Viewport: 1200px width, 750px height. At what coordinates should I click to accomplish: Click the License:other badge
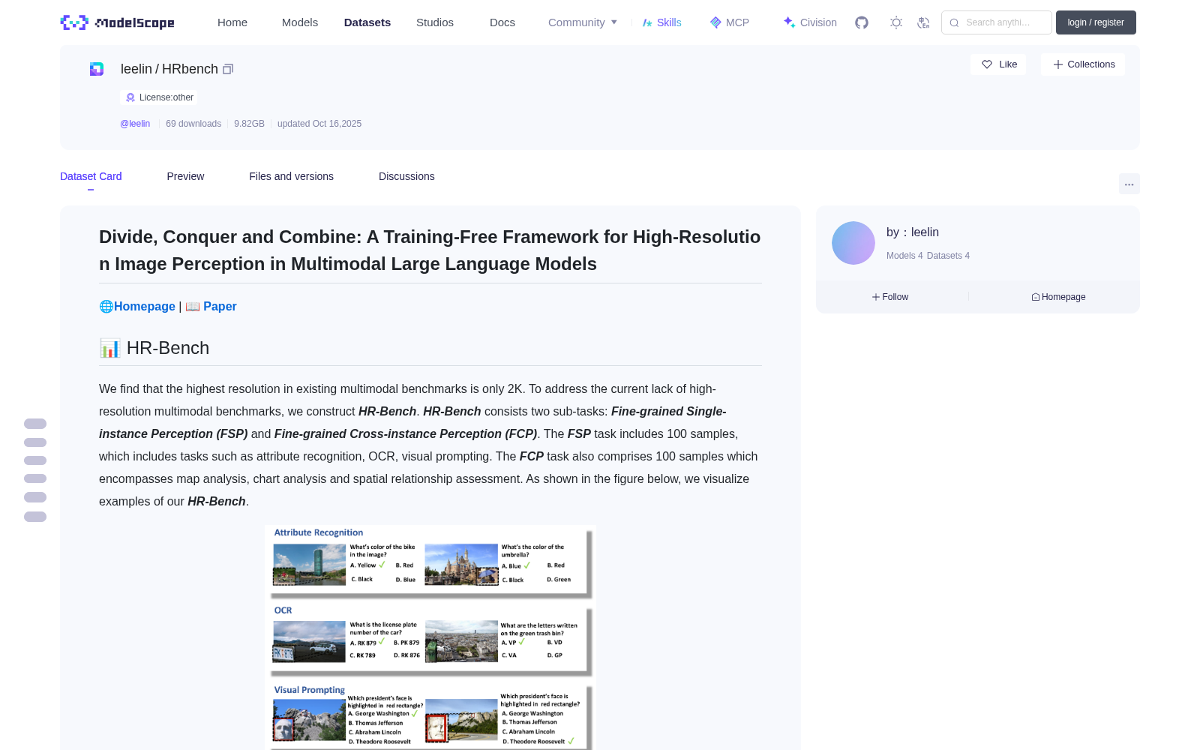click(x=160, y=97)
